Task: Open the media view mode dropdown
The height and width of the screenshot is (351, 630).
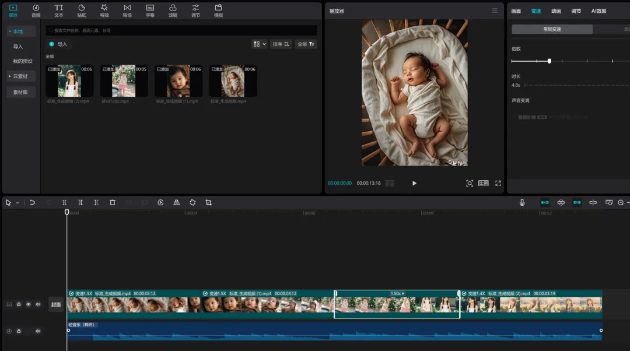Action: [x=260, y=44]
